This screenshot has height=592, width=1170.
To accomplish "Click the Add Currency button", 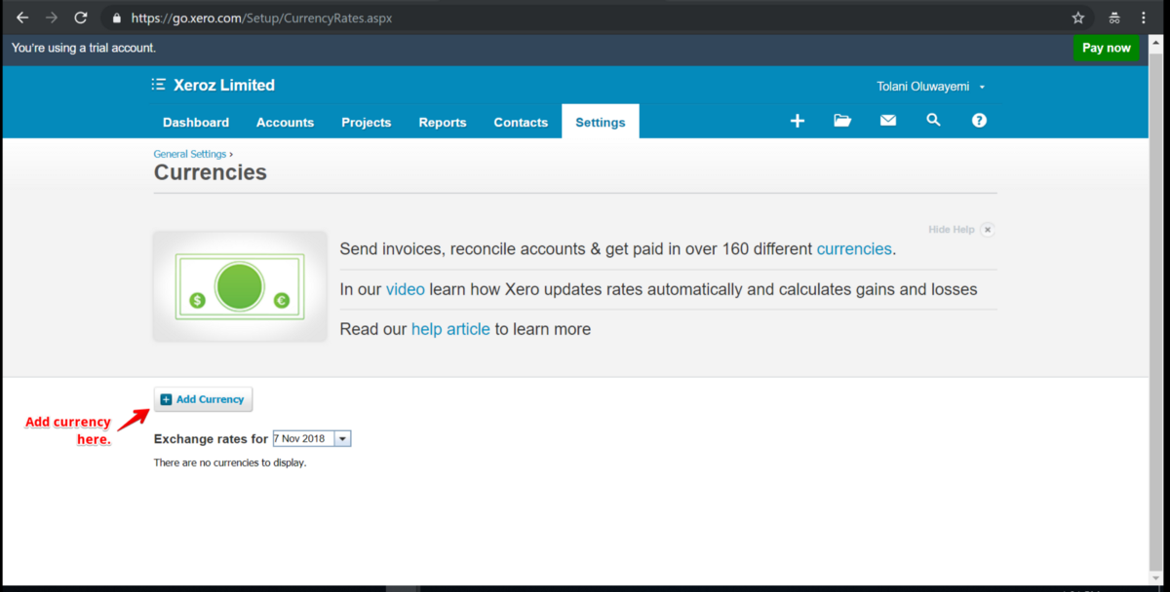I will pos(203,399).
